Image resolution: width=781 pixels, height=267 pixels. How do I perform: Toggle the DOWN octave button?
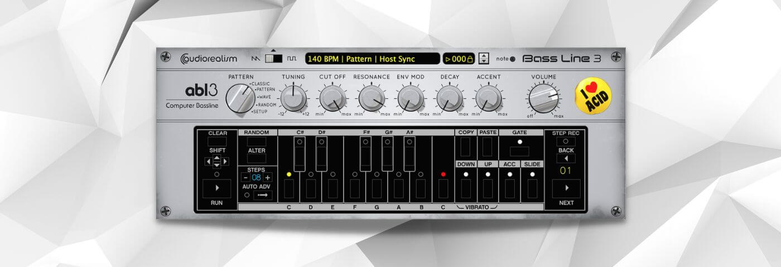point(465,188)
